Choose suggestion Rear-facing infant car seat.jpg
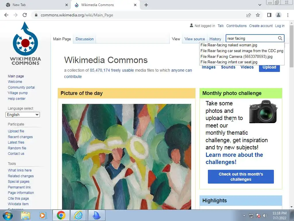The image size is (294, 221). pyautogui.click(x=242, y=62)
